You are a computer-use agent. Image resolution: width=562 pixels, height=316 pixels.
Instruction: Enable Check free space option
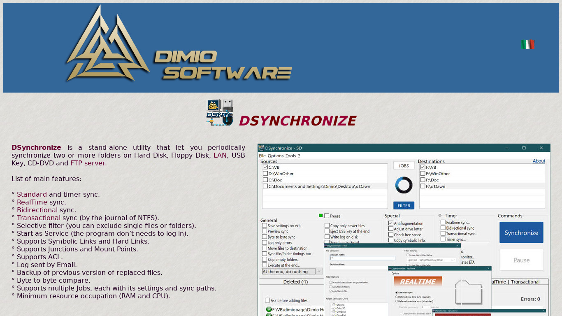[x=391, y=235]
